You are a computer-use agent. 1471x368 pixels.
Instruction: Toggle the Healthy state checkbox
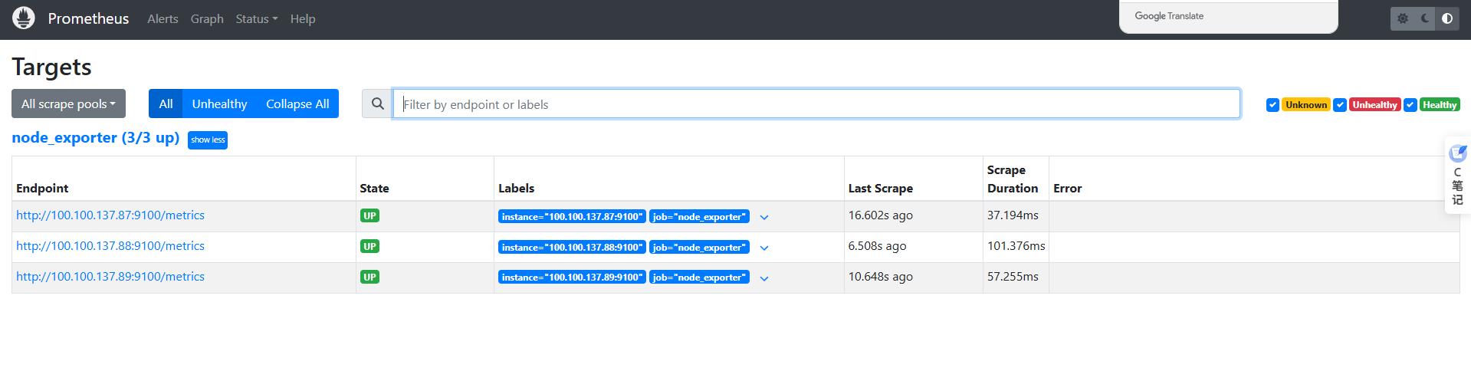1410,105
